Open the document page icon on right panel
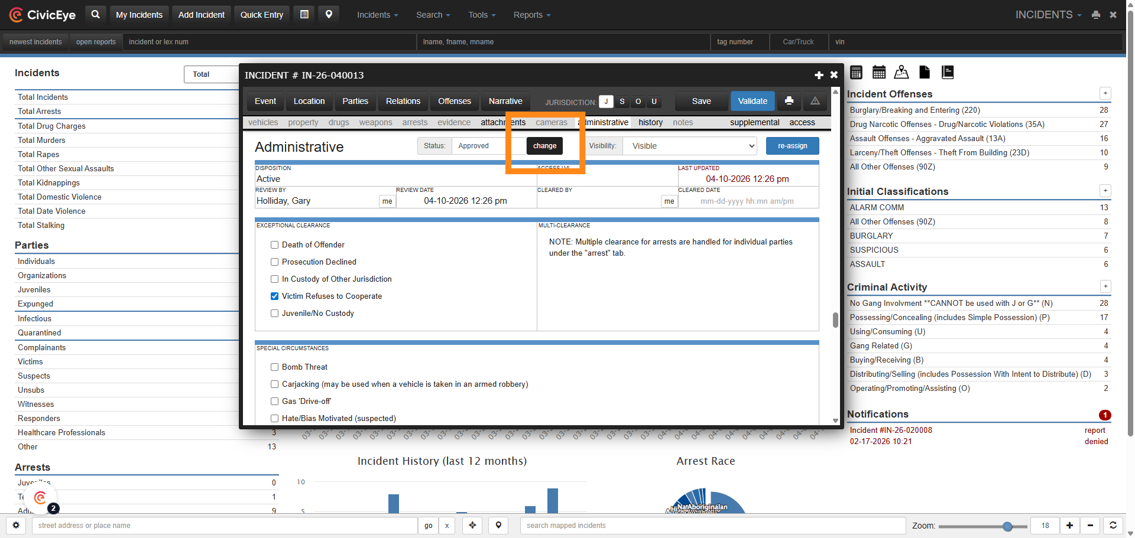1135x538 pixels. [x=925, y=72]
